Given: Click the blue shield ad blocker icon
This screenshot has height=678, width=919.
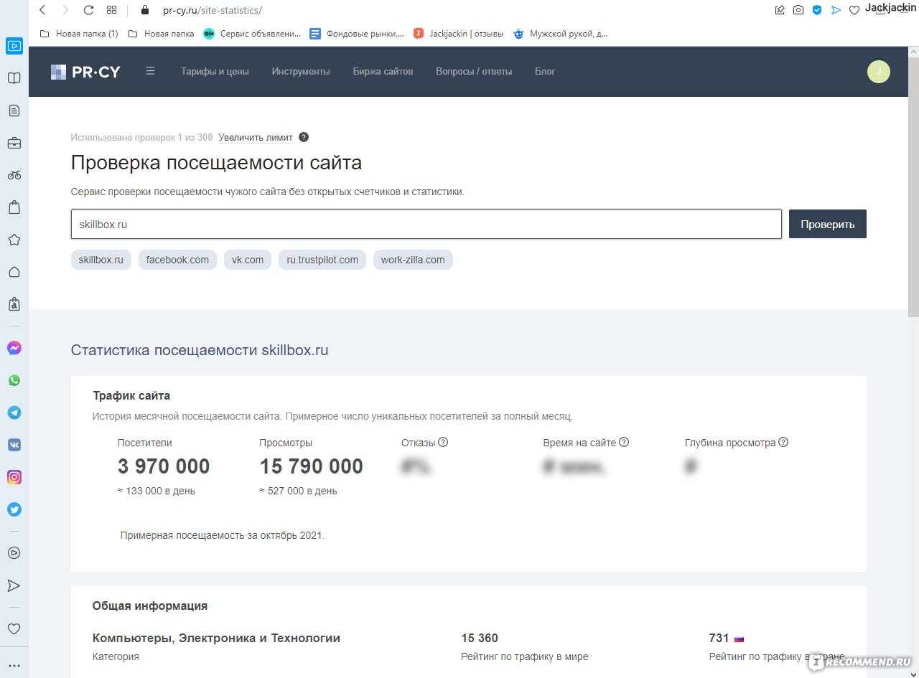Looking at the screenshot, I should coord(817,10).
